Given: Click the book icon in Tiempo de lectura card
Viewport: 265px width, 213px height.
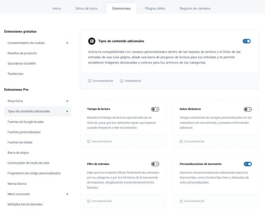Looking at the screenshot, I should [89, 141].
